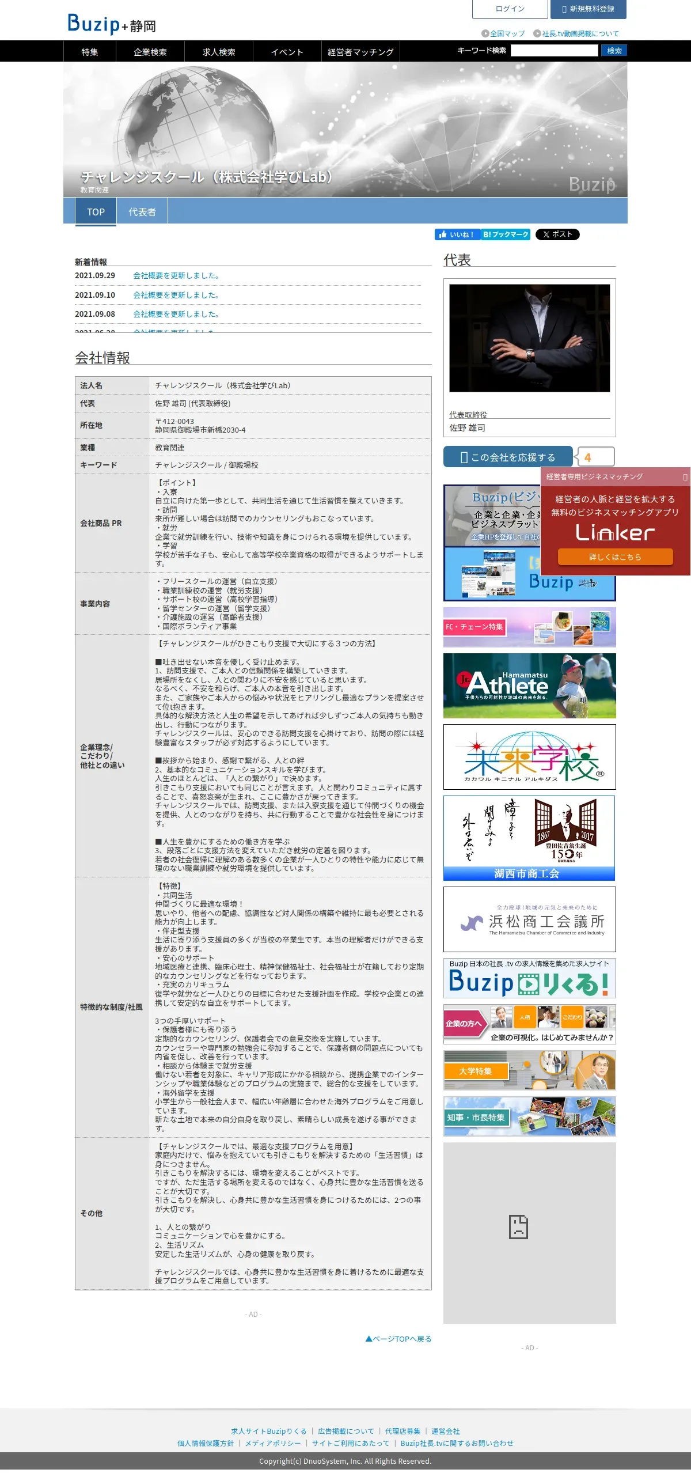The width and height of the screenshot is (691, 1473).
Task: Open the 湖西市商工会 banner
Action: click(x=529, y=838)
